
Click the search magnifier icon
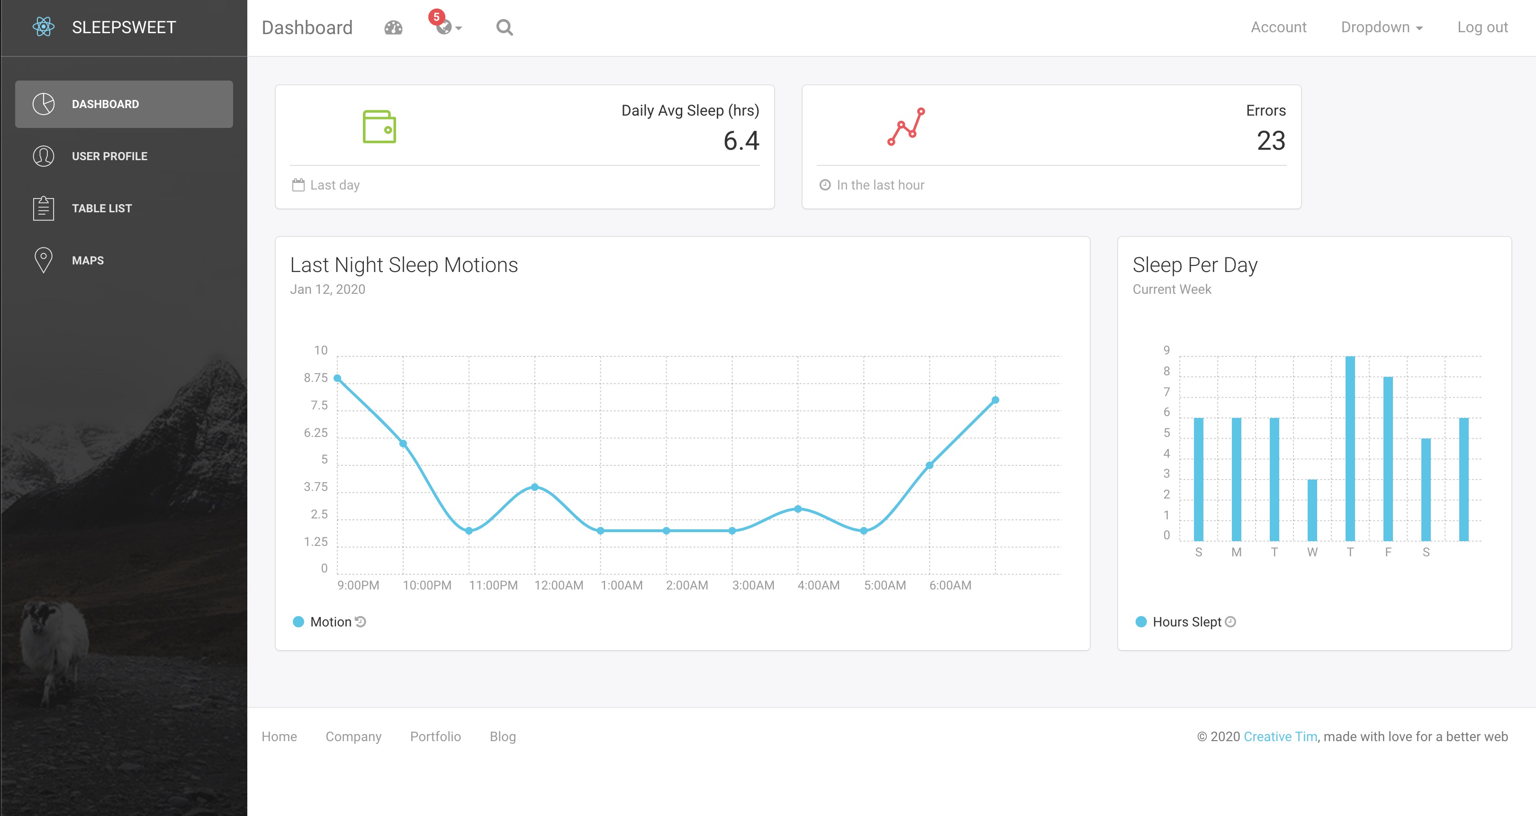tap(505, 27)
